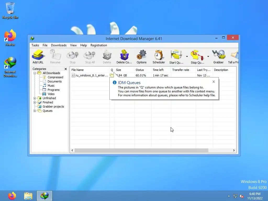Click the Resume toolbar icon
Viewport: 268px width, 201px height.
coord(55,57)
